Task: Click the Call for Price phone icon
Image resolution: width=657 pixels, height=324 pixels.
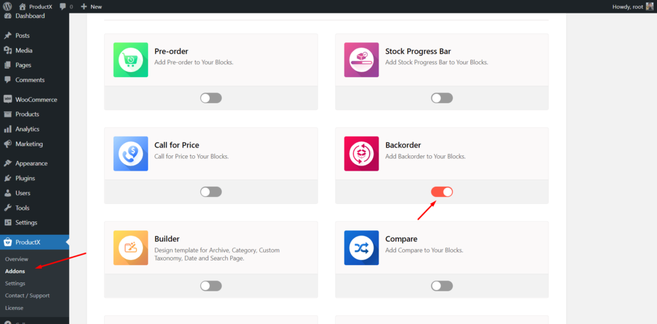Action: coord(131,154)
